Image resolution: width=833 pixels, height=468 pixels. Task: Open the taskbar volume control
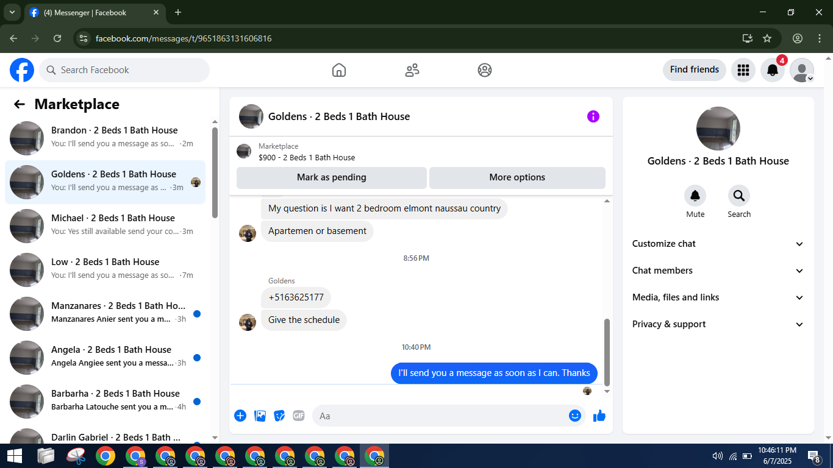[x=718, y=456]
